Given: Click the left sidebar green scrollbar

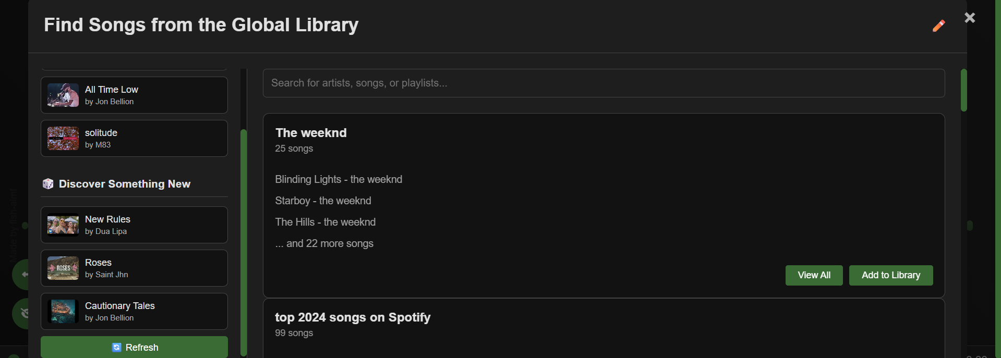Looking at the screenshot, I should click(x=243, y=243).
